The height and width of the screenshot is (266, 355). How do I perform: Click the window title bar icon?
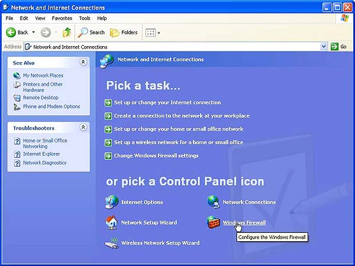(x=6, y=8)
